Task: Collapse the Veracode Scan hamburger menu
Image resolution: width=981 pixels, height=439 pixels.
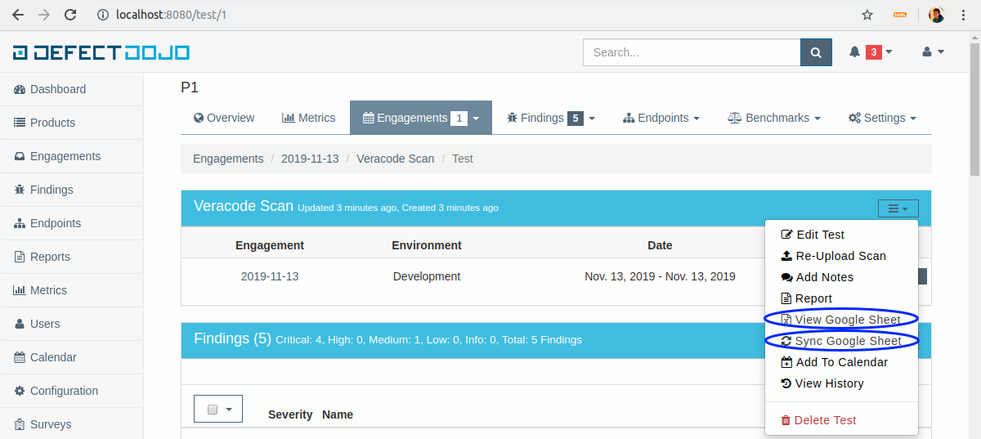Action: tap(898, 209)
